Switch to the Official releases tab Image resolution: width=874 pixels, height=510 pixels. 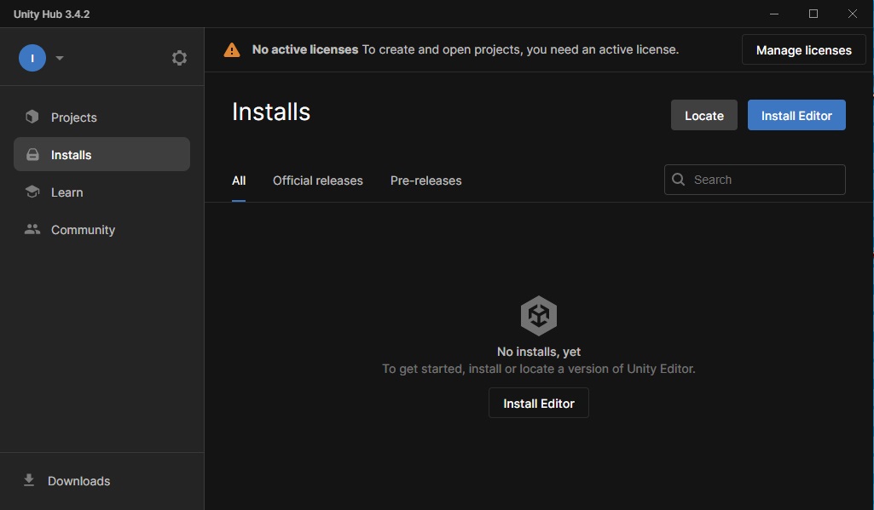pyautogui.click(x=318, y=181)
